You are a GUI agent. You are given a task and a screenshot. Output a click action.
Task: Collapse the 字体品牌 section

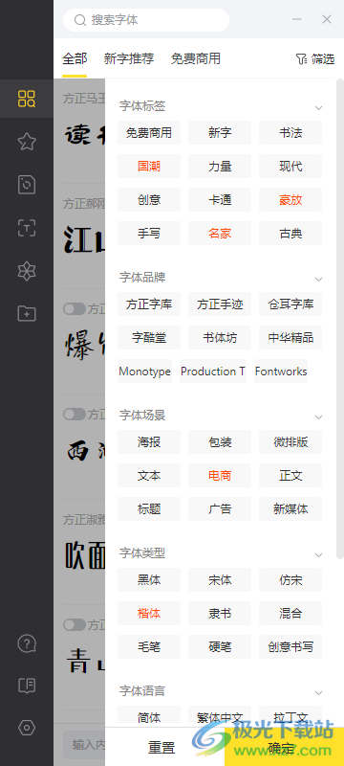(x=318, y=280)
